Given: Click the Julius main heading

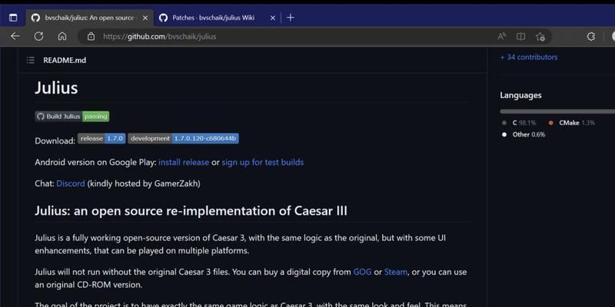Looking at the screenshot, I should (x=56, y=87).
